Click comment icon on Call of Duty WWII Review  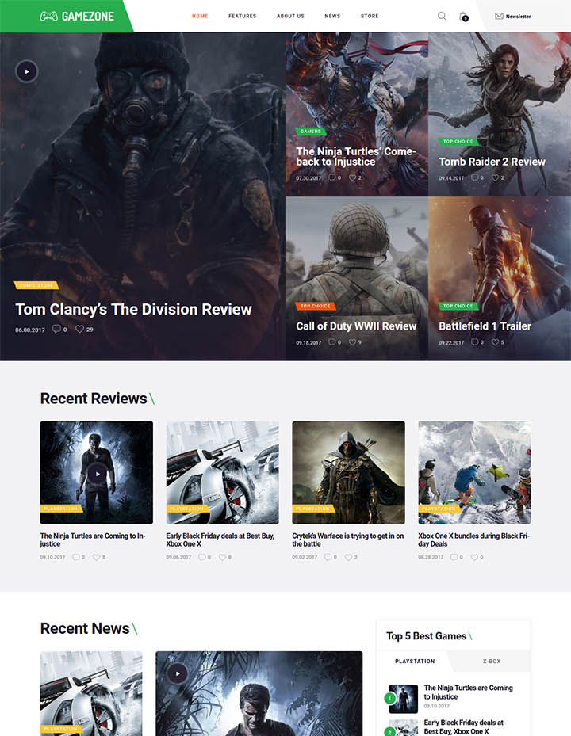coord(332,342)
